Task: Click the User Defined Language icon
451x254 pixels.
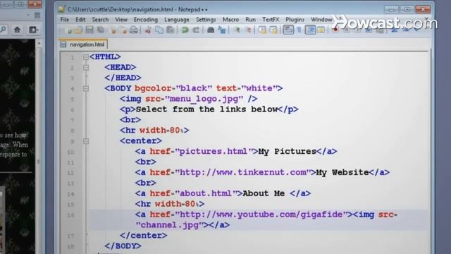Action: (x=321, y=30)
